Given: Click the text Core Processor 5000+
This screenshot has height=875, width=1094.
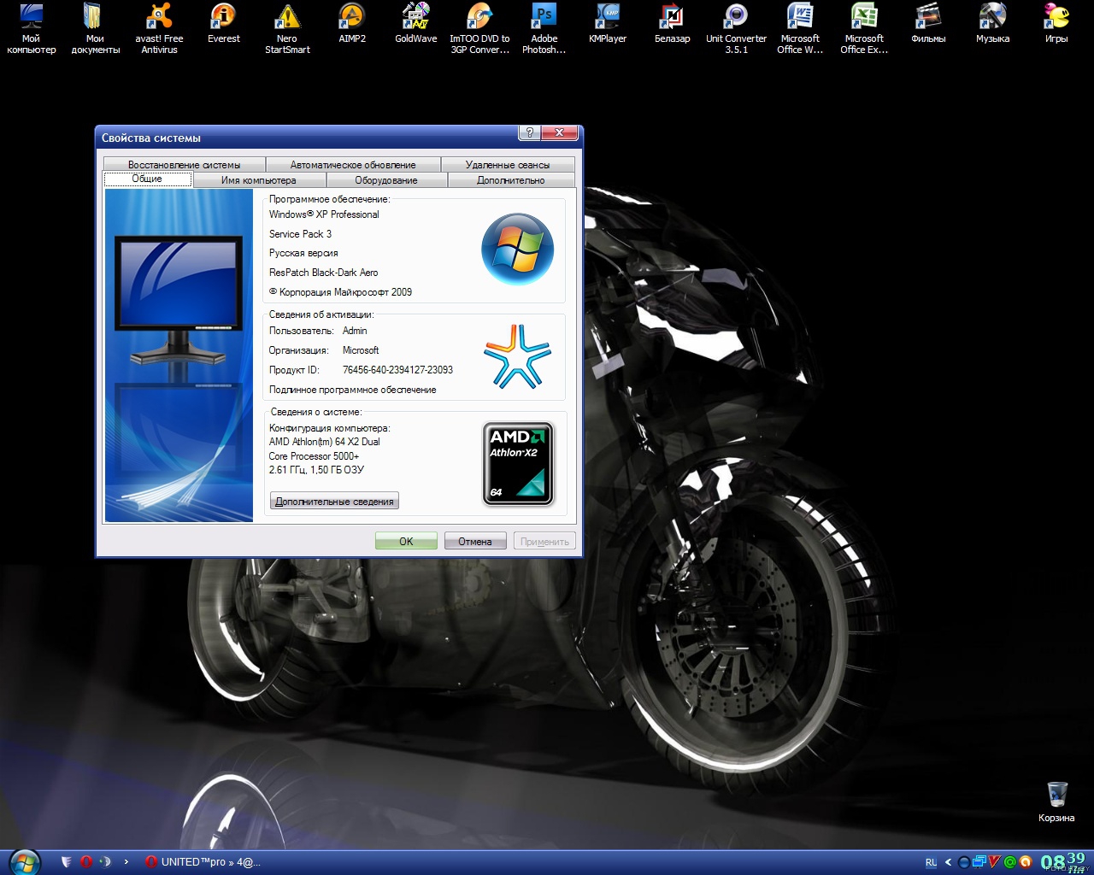Looking at the screenshot, I should (314, 456).
